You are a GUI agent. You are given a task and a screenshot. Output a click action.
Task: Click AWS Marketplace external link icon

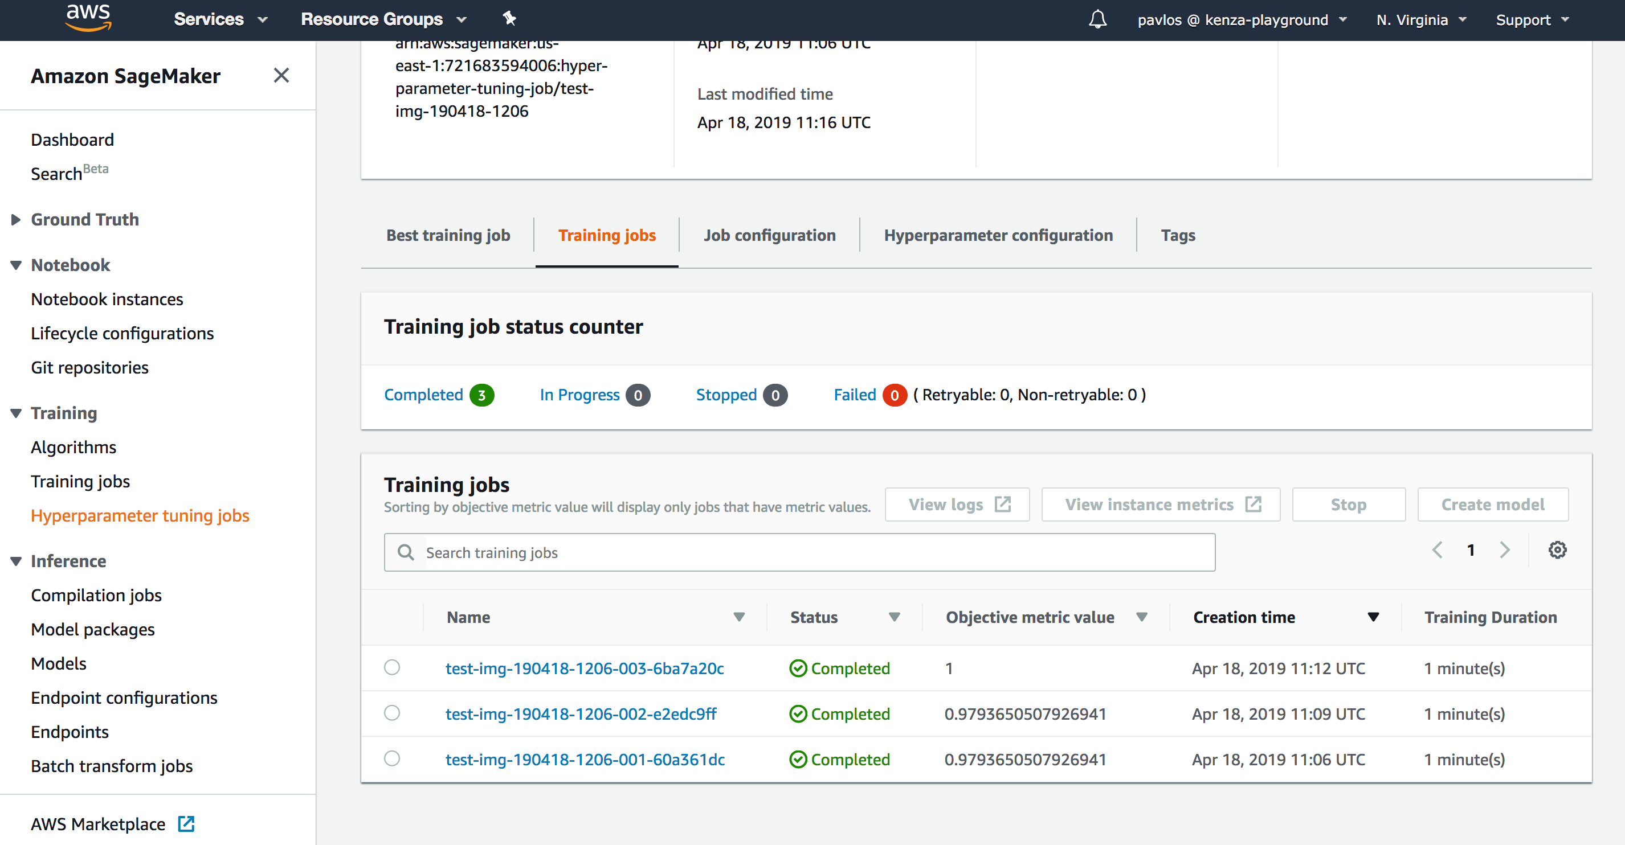(186, 823)
